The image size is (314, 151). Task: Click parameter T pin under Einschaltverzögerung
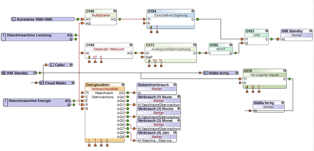(x=157, y=32)
